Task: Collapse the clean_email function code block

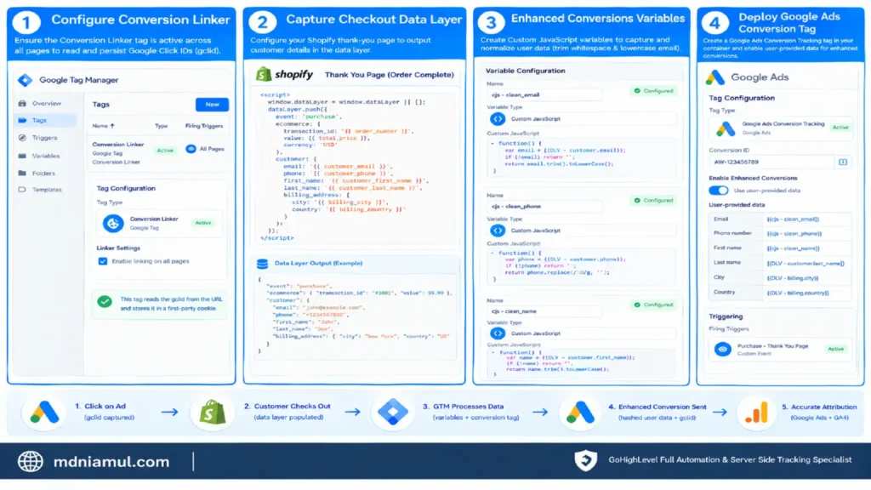Action: [492, 143]
